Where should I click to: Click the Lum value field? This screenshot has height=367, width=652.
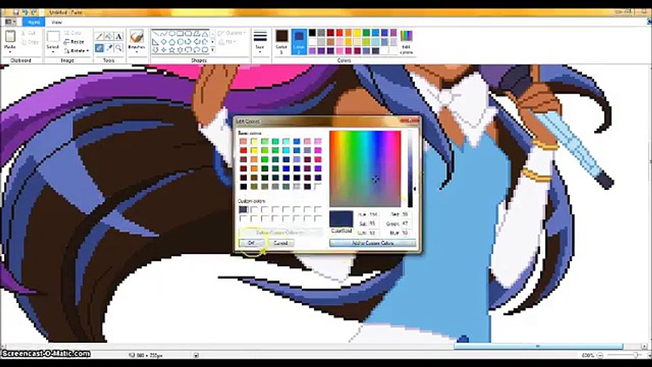tap(374, 233)
